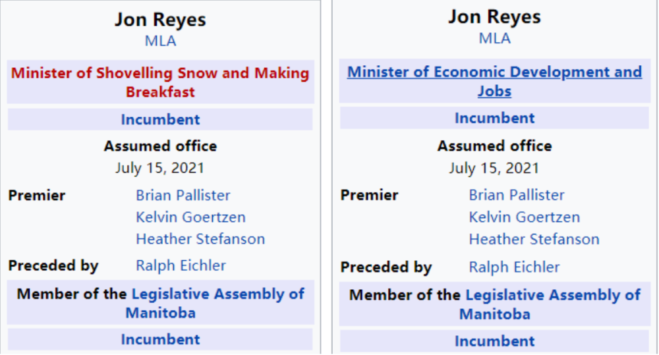Select Kelvin Goertzen in the left infobox
Image resolution: width=659 pixels, height=355 pixels.
tap(190, 217)
